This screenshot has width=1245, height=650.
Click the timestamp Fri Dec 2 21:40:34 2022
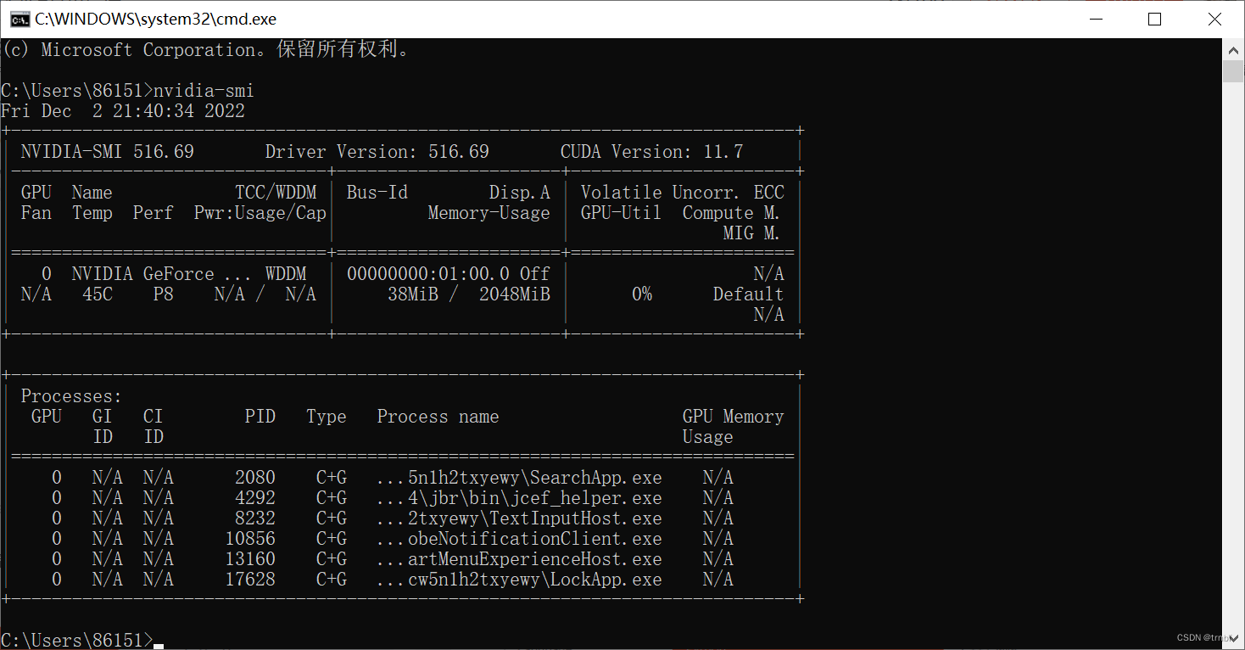coord(123,111)
